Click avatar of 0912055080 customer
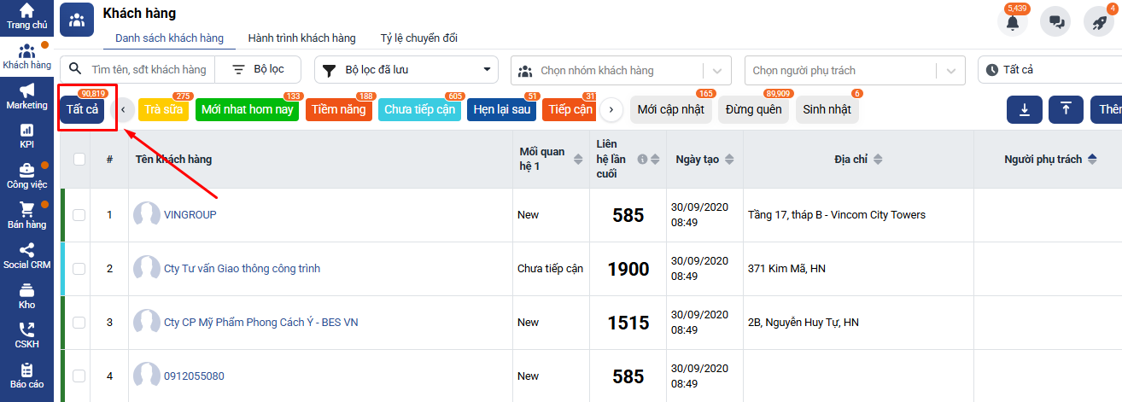The width and height of the screenshot is (1122, 402). (x=147, y=376)
